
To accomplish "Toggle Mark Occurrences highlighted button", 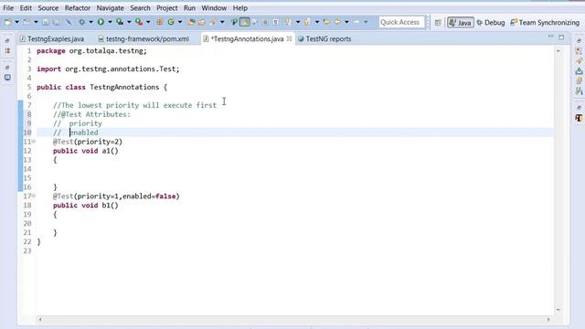I will tap(244, 22).
